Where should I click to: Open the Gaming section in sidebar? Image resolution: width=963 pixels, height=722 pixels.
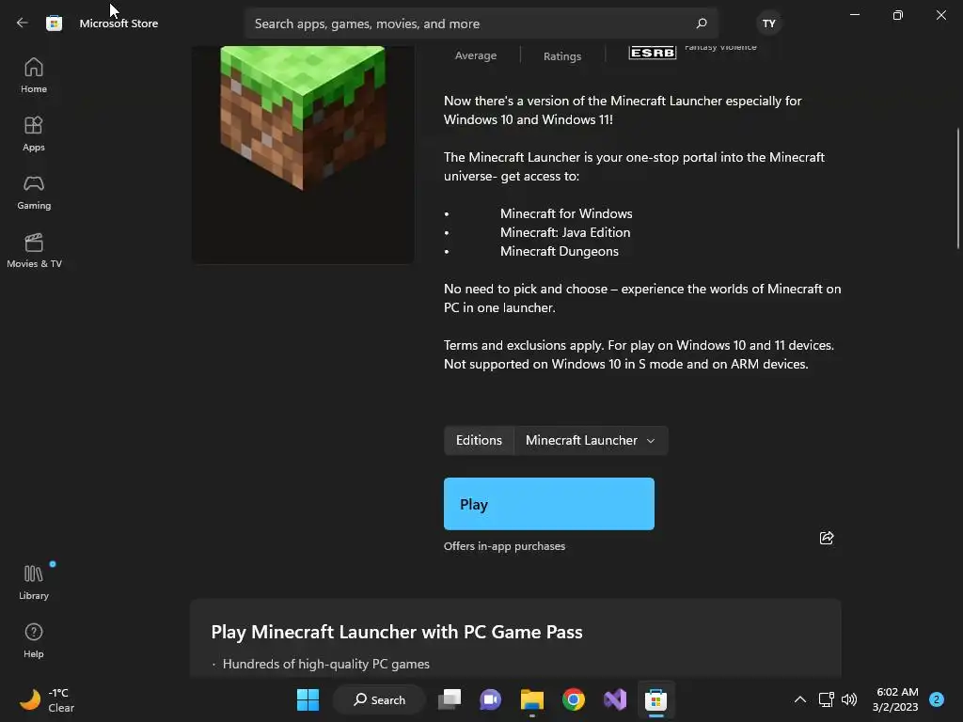(34, 192)
